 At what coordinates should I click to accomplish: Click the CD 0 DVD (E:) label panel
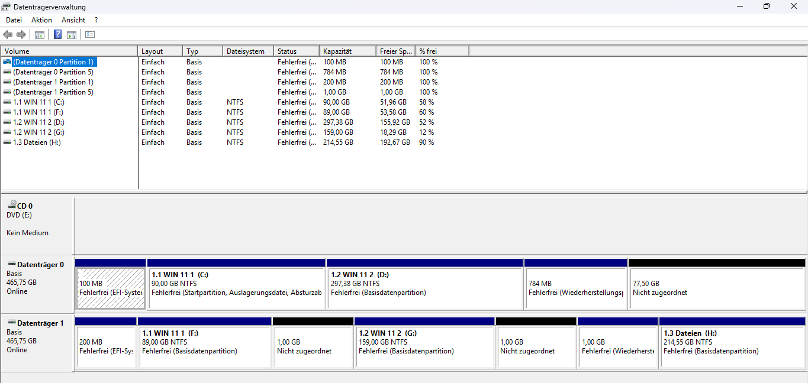(x=37, y=225)
